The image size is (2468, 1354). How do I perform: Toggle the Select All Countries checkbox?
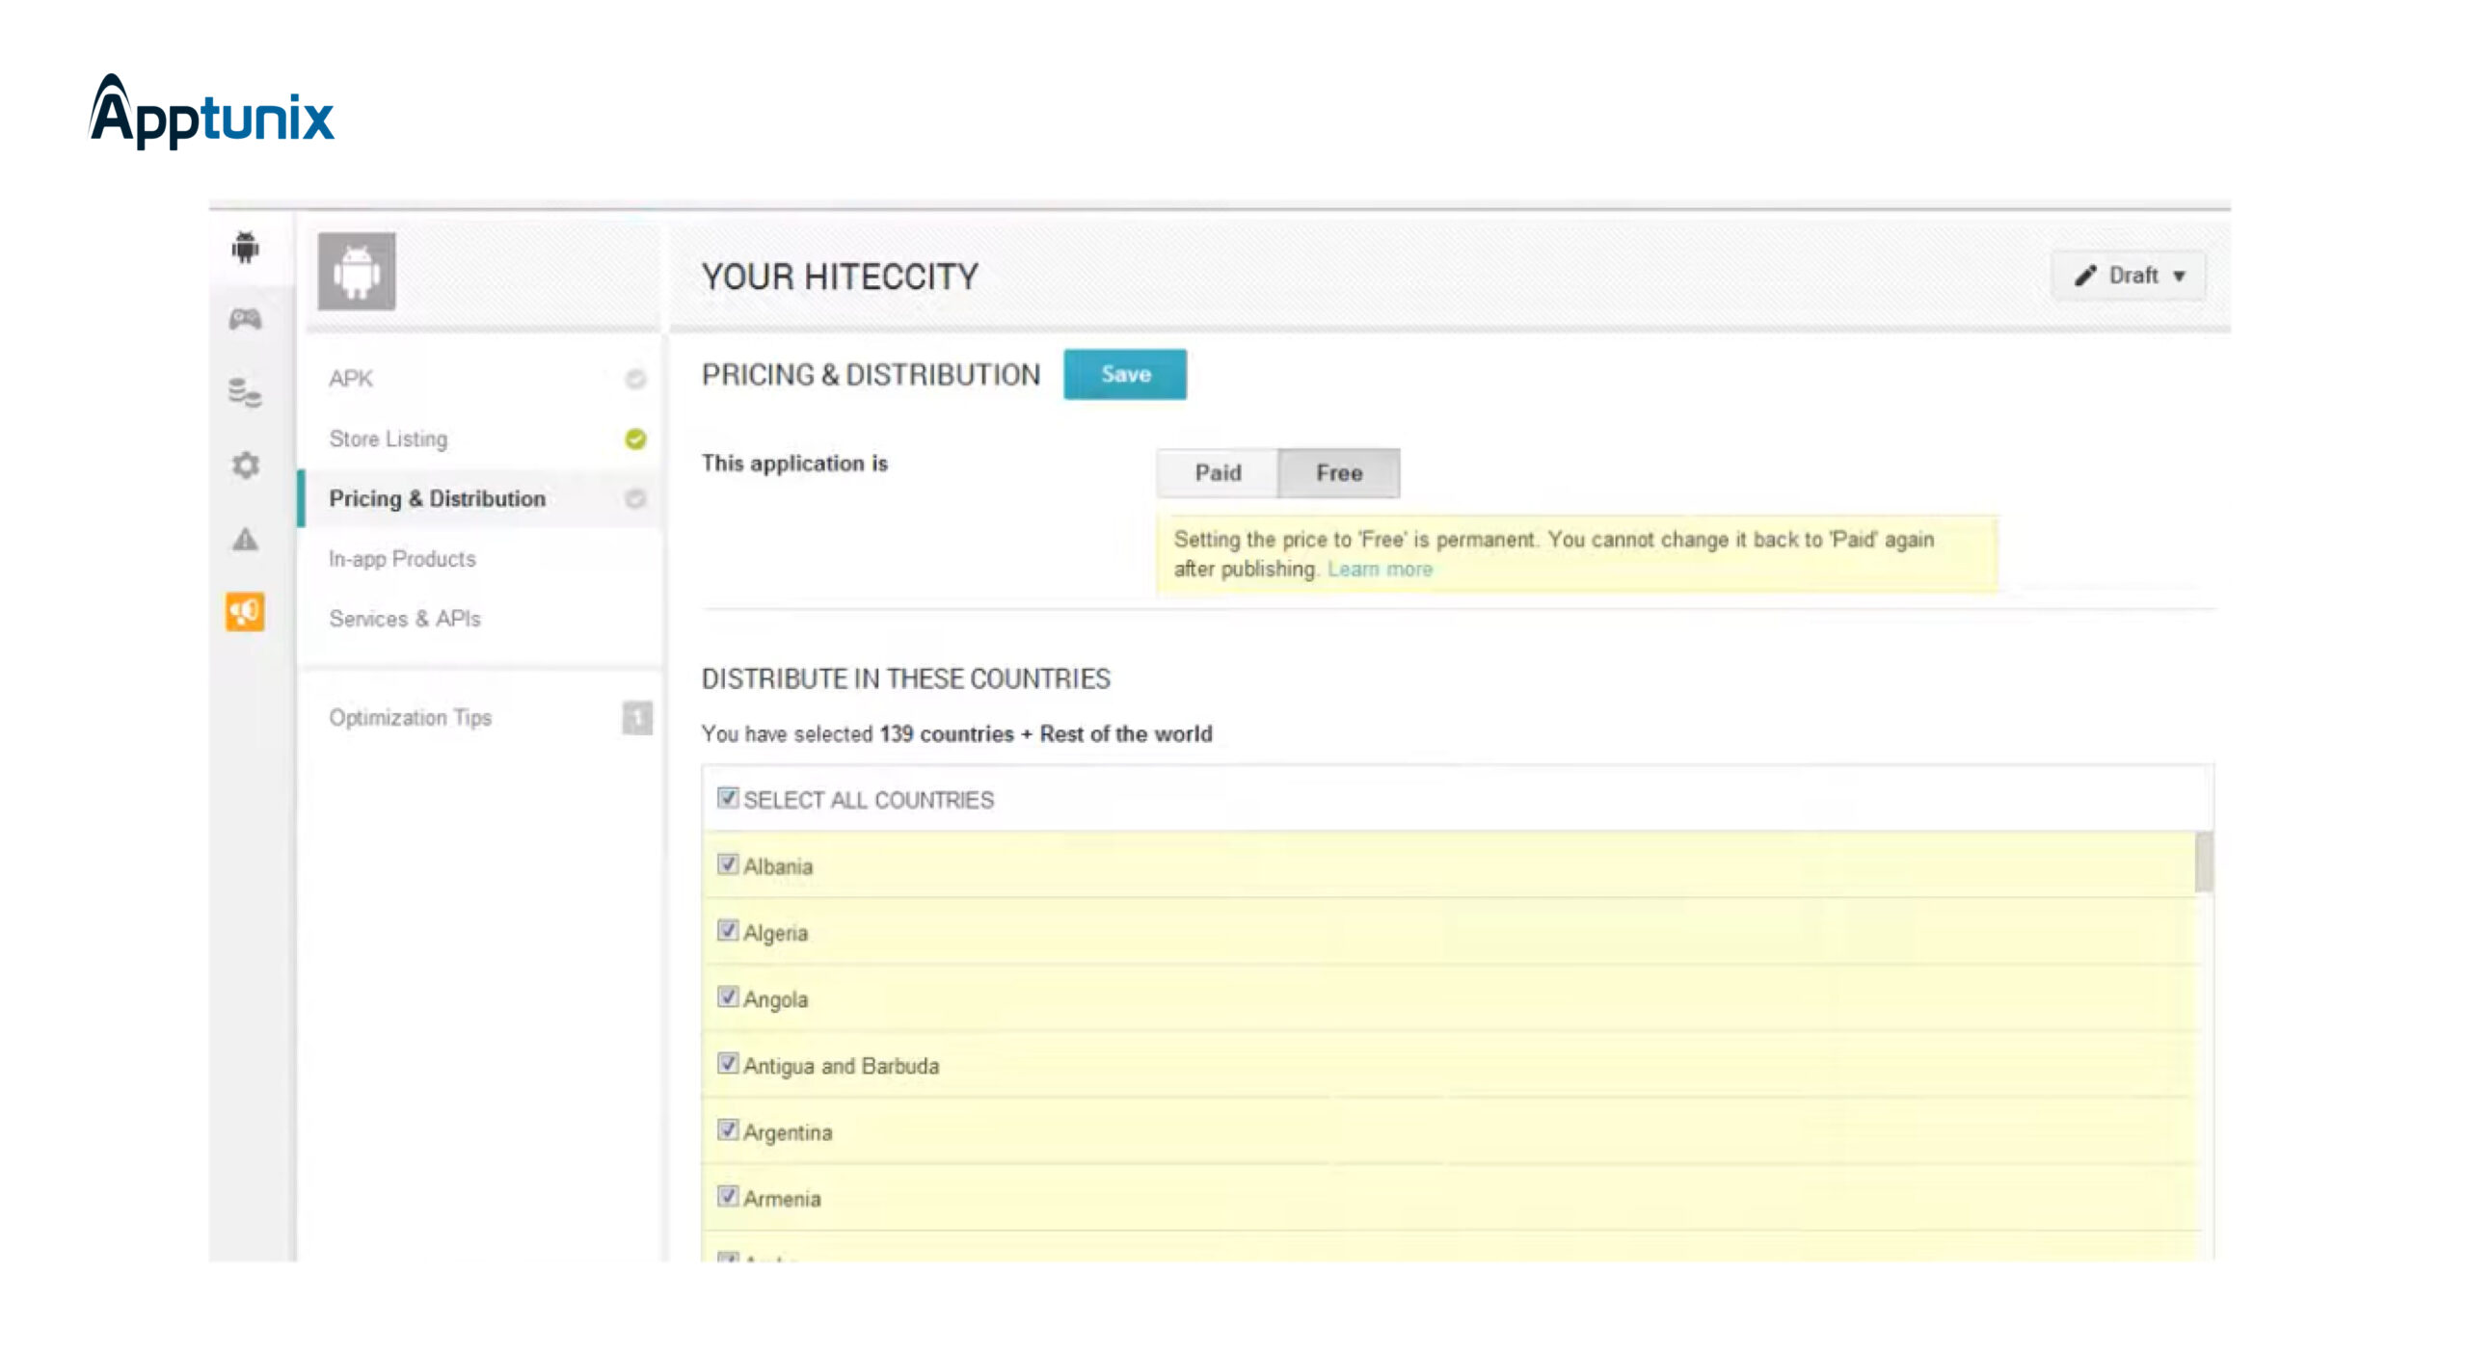point(728,798)
